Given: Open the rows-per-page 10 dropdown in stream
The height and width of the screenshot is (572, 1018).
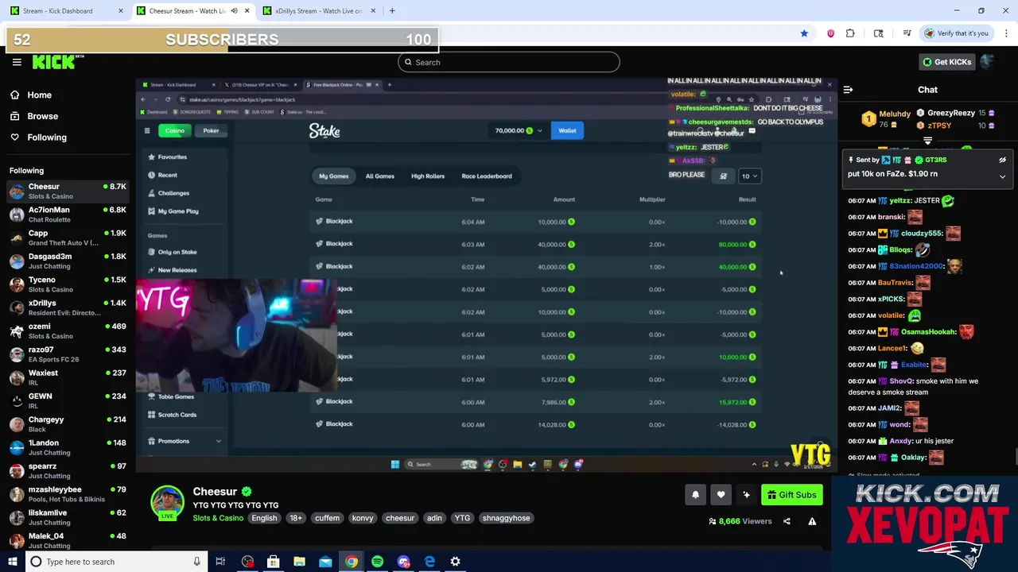Looking at the screenshot, I should [749, 176].
